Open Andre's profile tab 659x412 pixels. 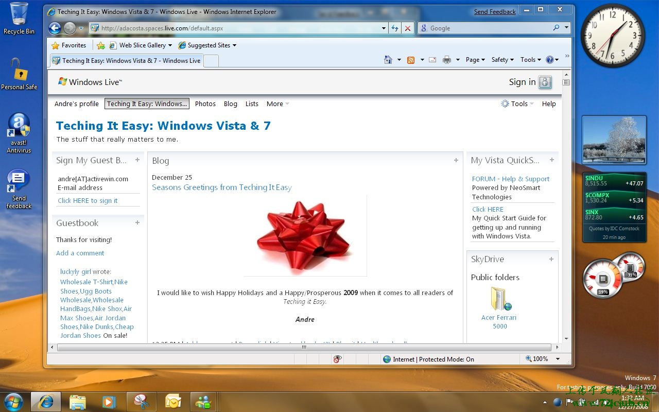77,104
